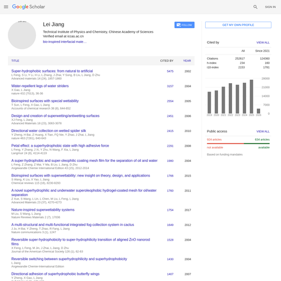The image size is (281, 281).
Task: Click citation count 1760
Action: (x=170, y=191)
